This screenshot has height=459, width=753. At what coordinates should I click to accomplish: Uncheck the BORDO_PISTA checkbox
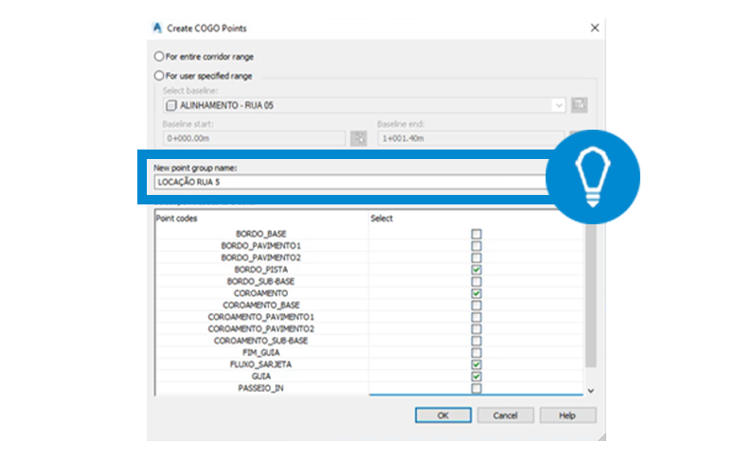coord(476,270)
